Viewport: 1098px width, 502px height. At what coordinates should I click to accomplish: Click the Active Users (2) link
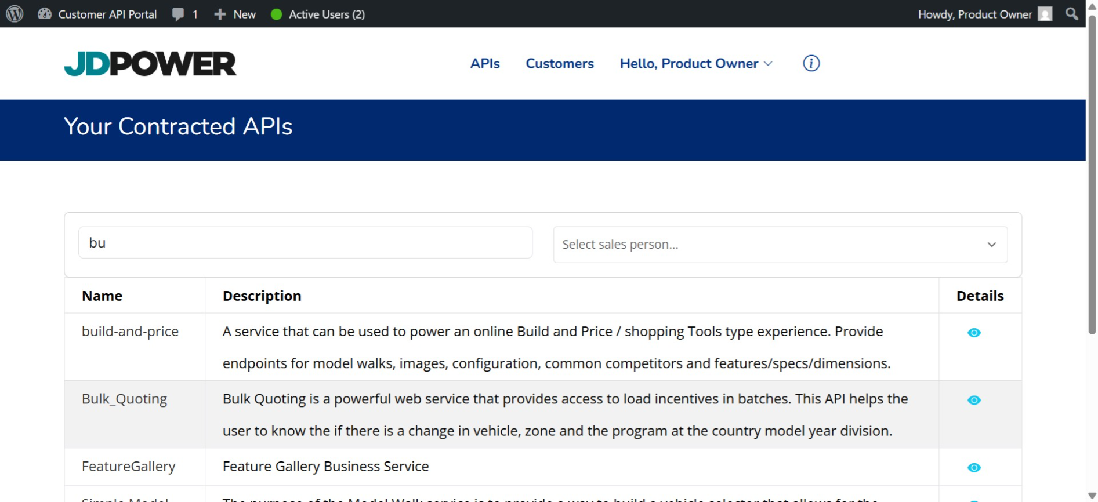click(327, 14)
